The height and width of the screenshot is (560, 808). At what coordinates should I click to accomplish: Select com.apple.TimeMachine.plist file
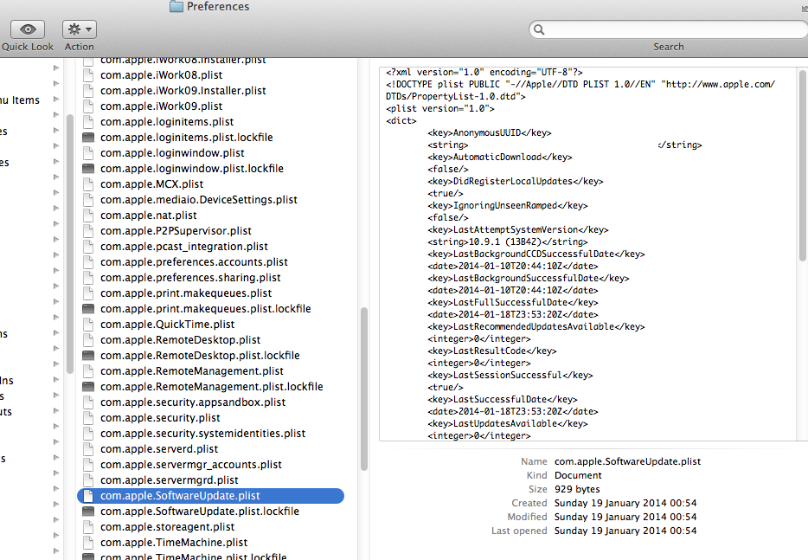174,543
